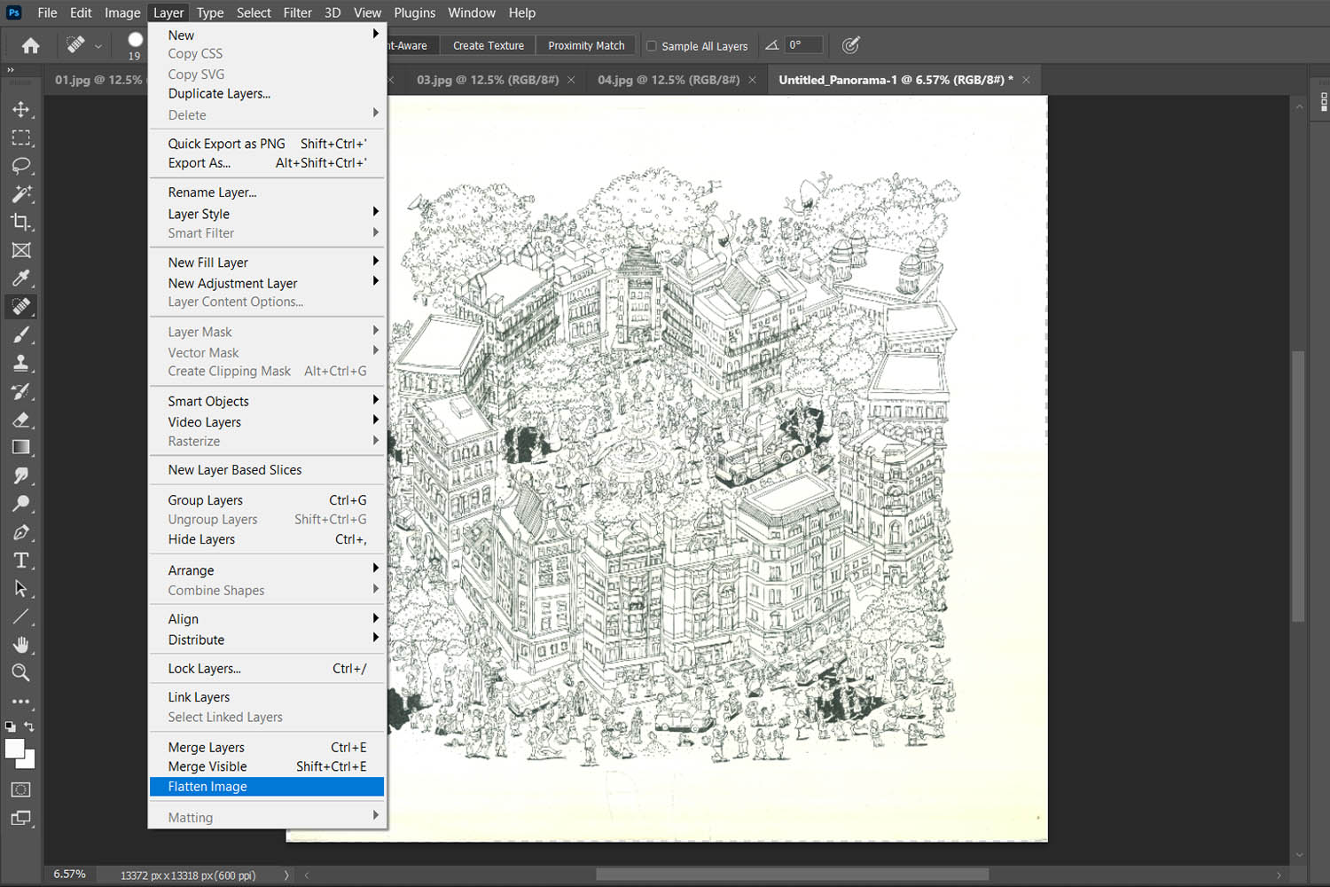Screen dimensions: 1330x887
Task: Expand the collapsed right panel dock
Action: tap(1323, 100)
